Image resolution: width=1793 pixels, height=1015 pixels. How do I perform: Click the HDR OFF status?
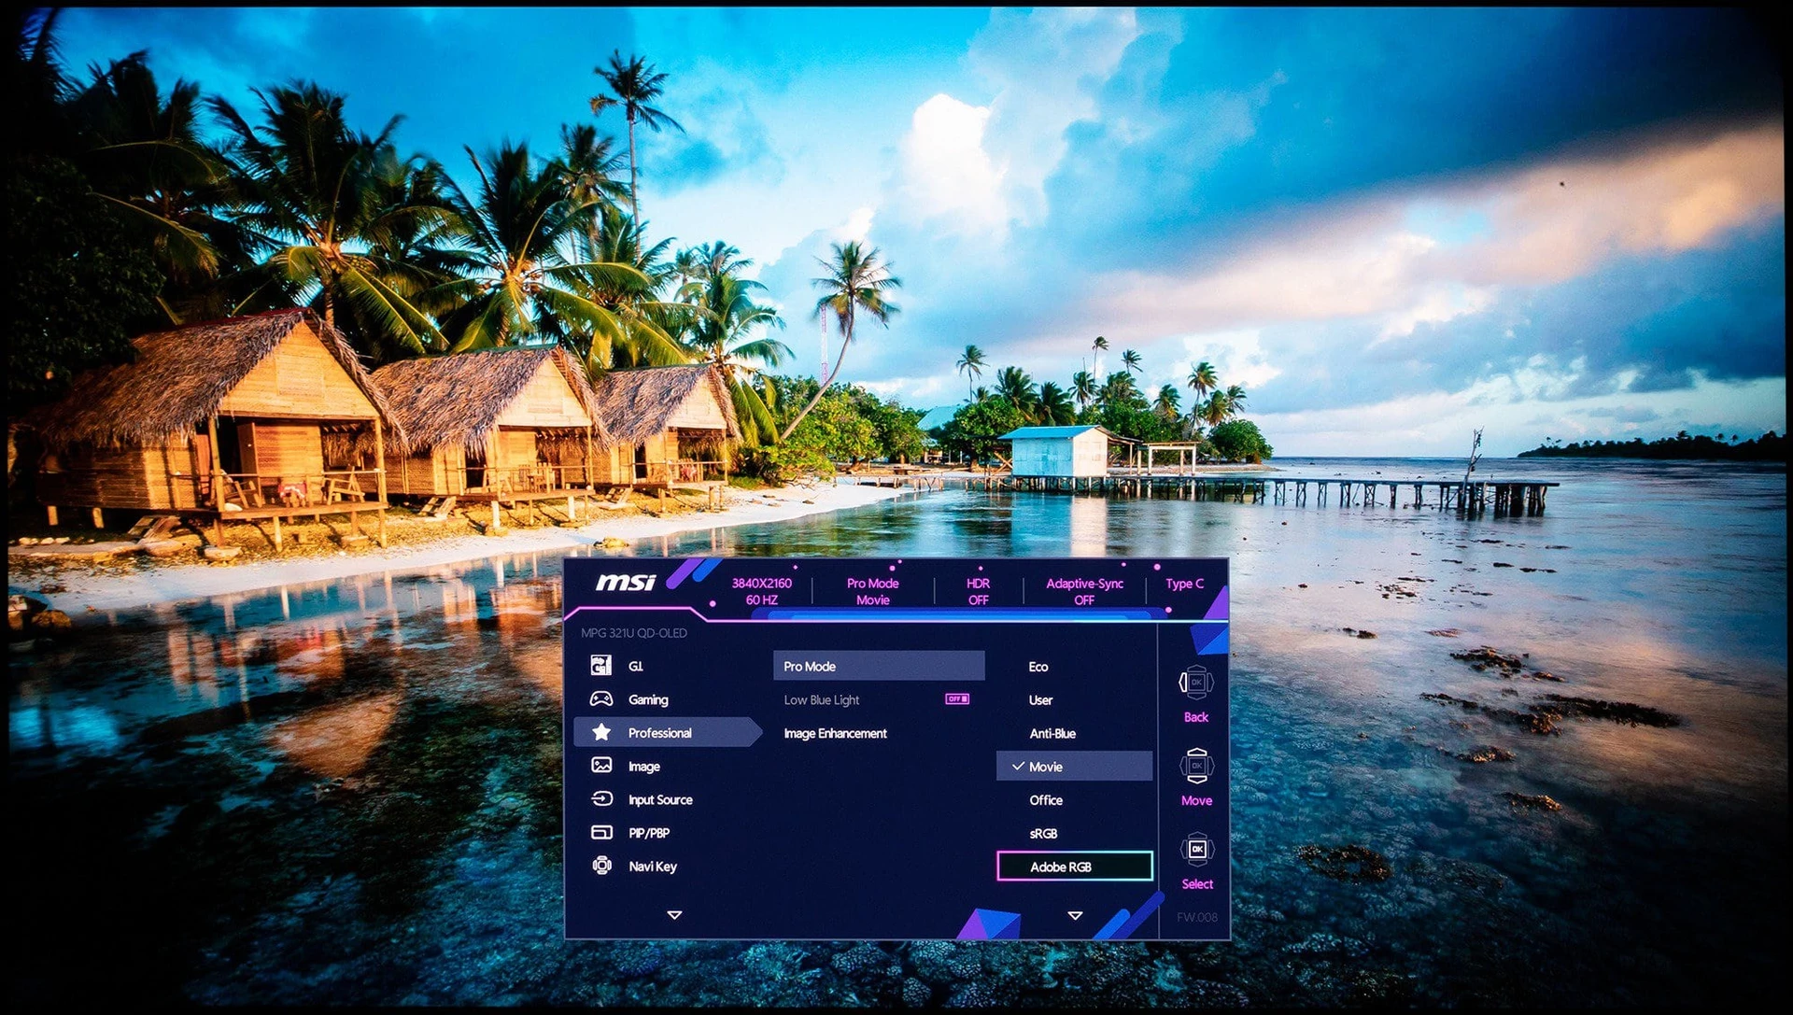pos(978,591)
